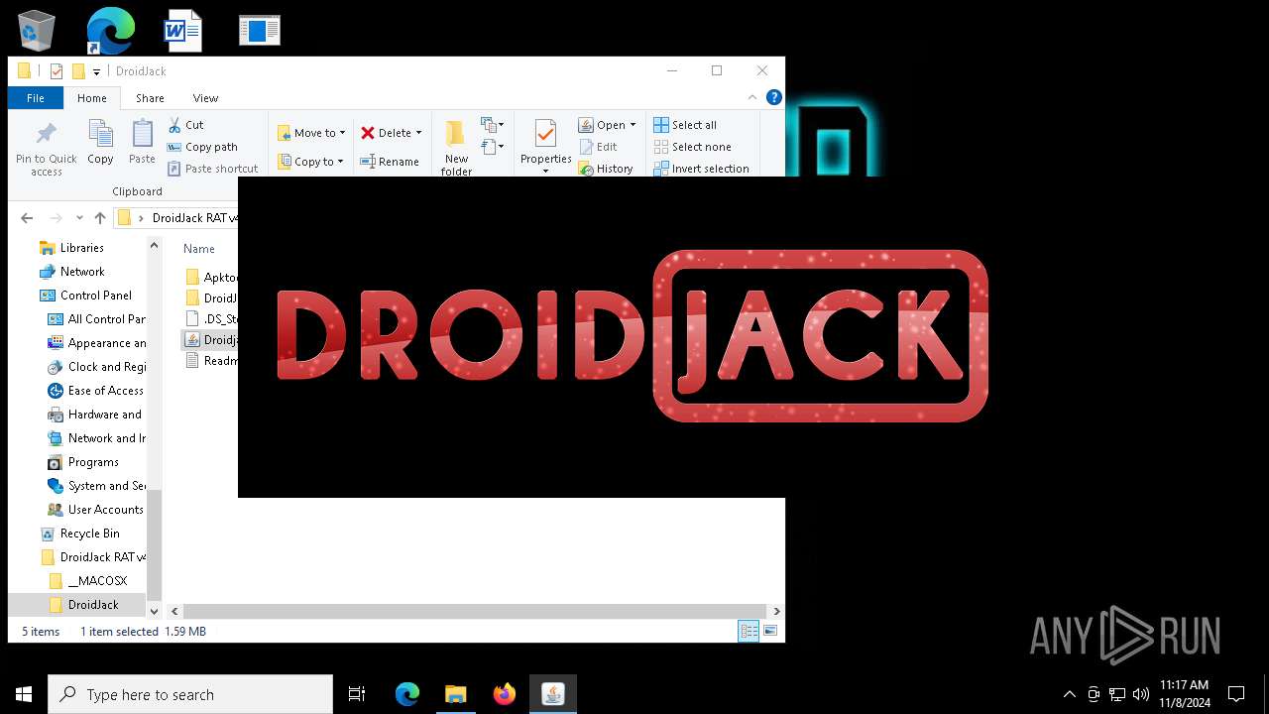Open Firefox from the taskbar
Viewport: 1269px width, 714px height.
click(505, 694)
